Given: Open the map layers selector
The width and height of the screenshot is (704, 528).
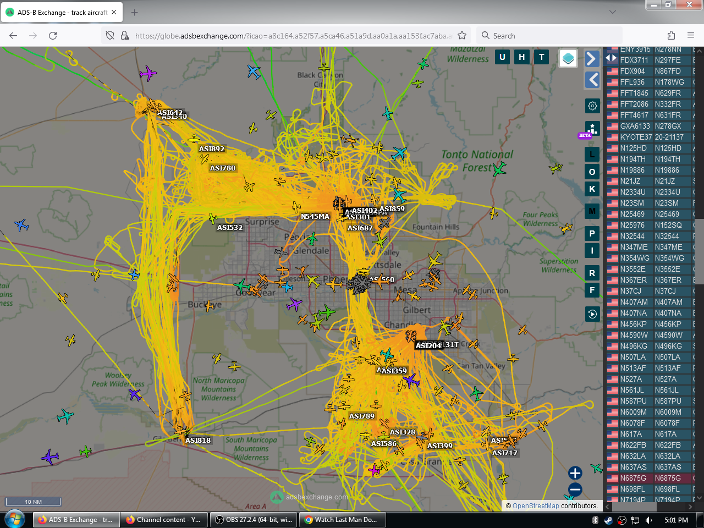Looking at the screenshot, I should 568,58.
